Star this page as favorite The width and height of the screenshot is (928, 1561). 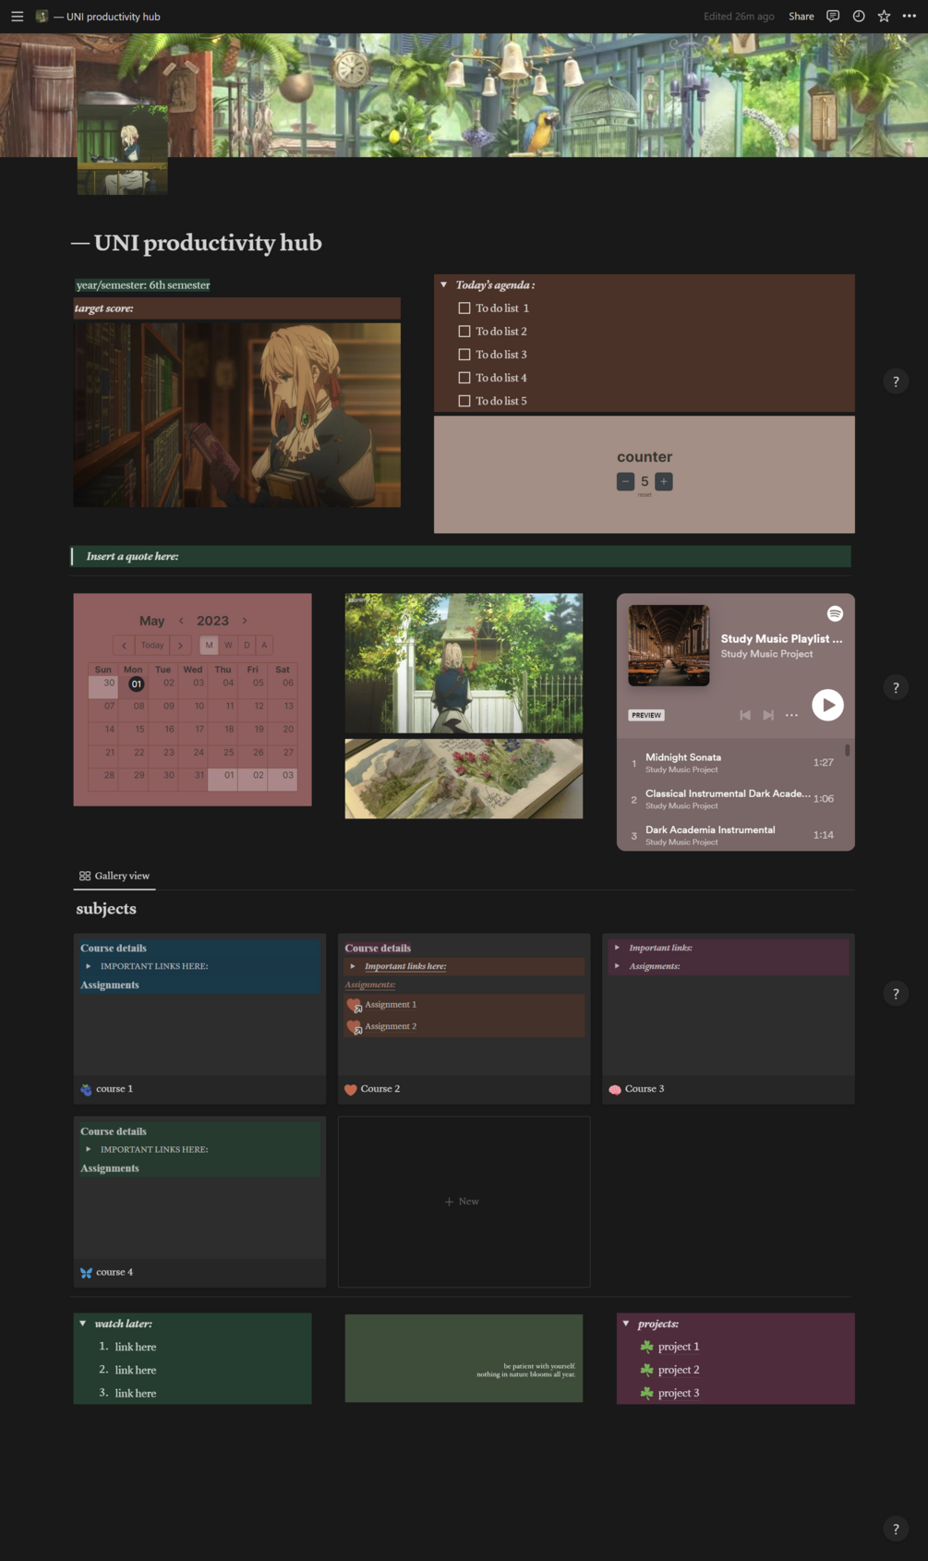pyautogui.click(x=884, y=16)
